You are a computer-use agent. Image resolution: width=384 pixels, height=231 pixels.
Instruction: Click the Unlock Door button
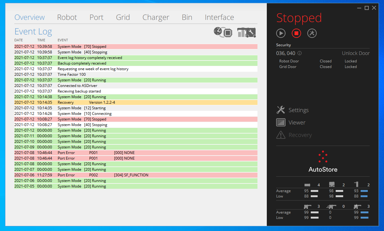[356, 53]
